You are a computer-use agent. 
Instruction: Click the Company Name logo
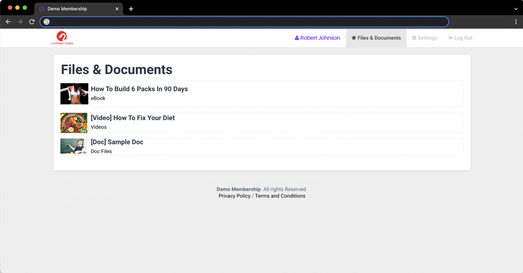62,38
